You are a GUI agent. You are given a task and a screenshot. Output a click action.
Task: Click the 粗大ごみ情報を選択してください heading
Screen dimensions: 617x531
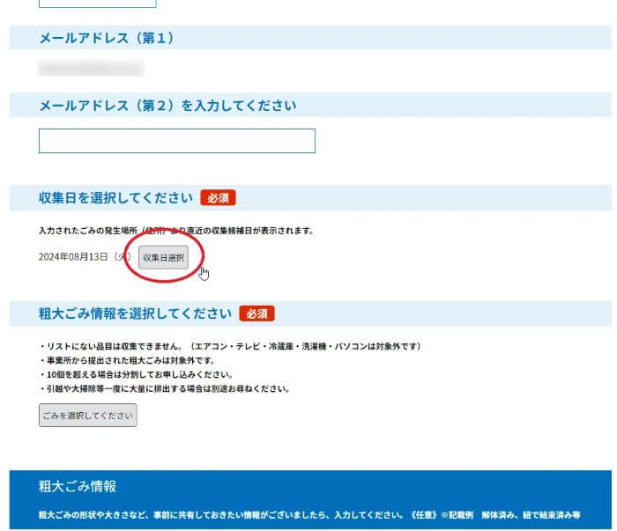(135, 313)
